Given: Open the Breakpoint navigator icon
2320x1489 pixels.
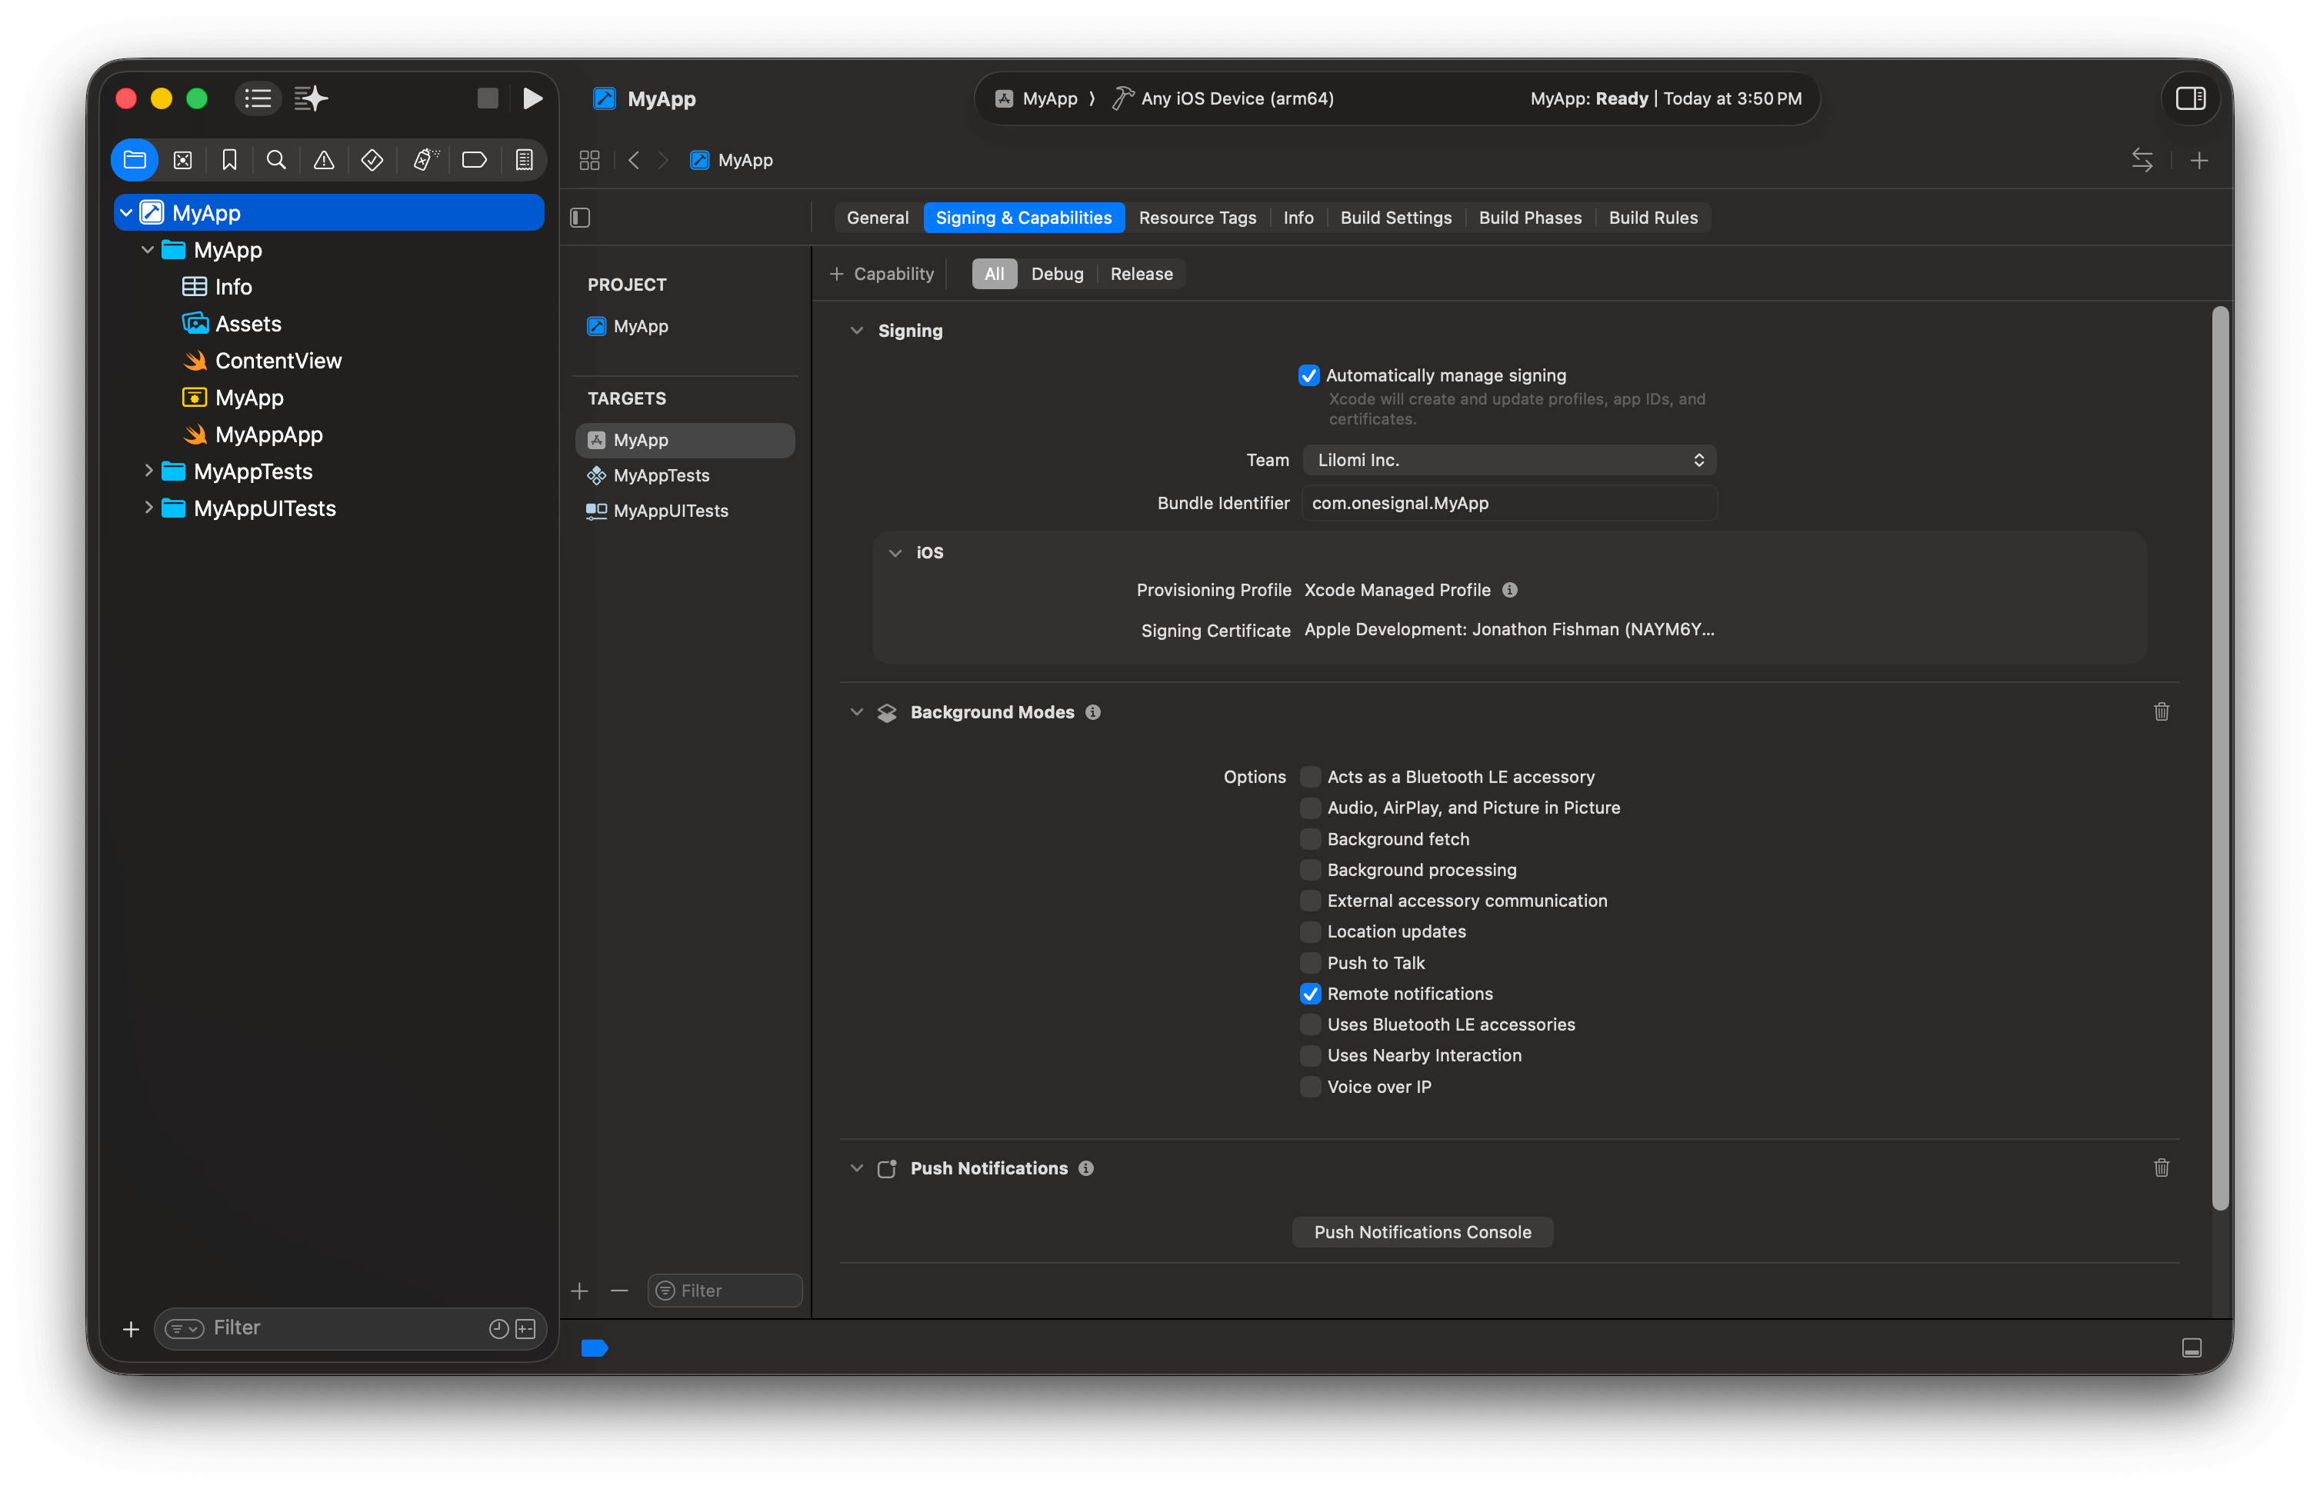Looking at the screenshot, I should pyautogui.click(x=475, y=161).
